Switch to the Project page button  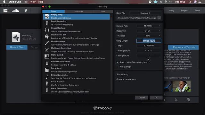[184, 11]
